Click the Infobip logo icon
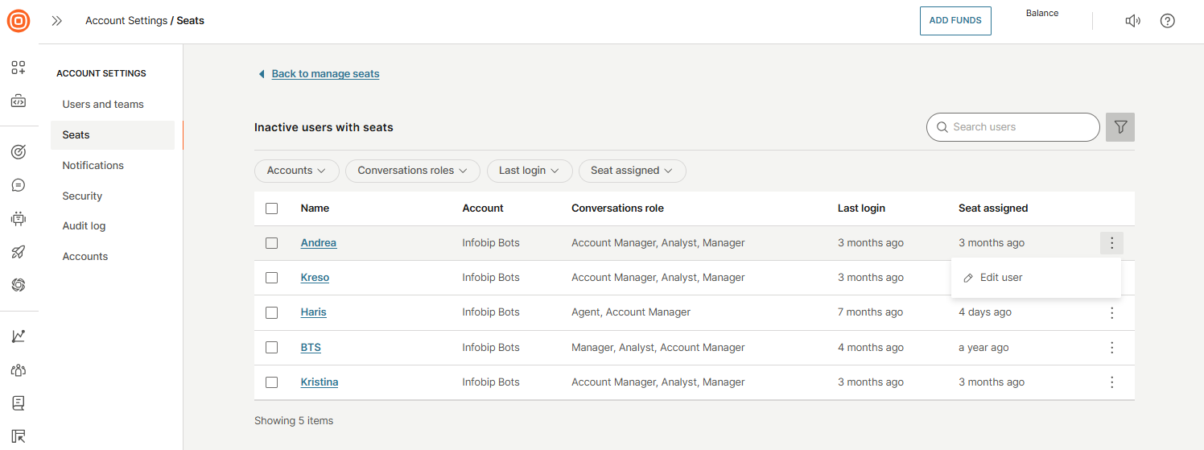Screen dimensions: 1204x450 (19, 21)
